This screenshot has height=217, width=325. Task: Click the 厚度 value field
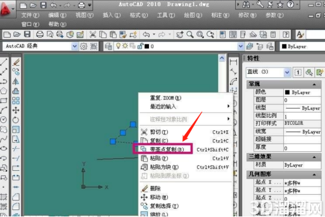coord(302,148)
